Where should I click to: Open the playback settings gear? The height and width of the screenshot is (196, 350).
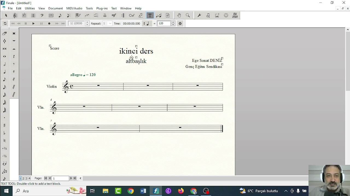pyautogui.click(x=180, y=24)
